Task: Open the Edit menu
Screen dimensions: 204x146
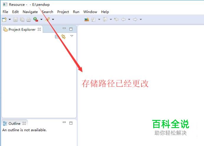Action: 15,12
